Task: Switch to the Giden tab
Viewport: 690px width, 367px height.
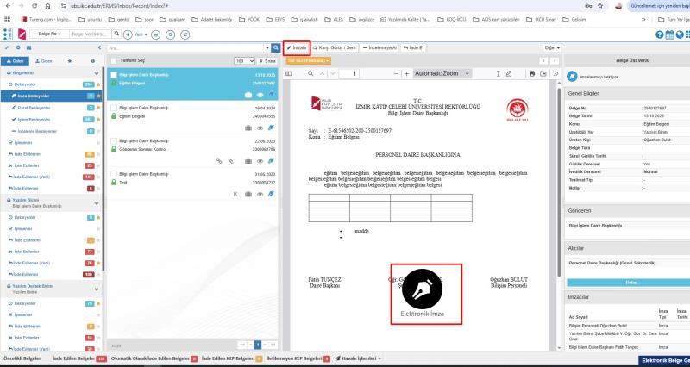Action: click(44, 61)
